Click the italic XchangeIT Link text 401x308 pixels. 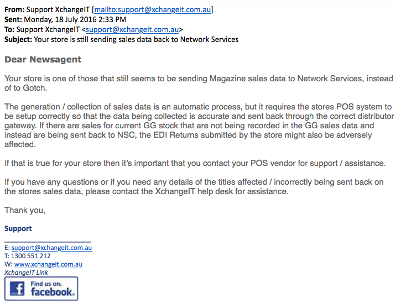click(x=26, y=273)
